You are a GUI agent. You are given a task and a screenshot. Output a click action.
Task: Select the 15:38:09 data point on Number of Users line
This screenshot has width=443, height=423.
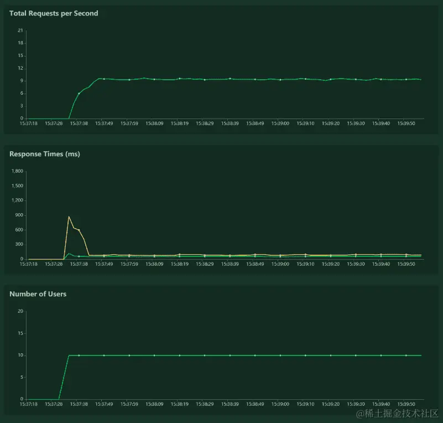click(x=154, y=355)
